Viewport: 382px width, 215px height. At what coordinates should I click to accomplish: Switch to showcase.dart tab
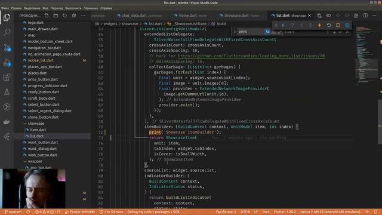pyautogui.click(x=239, y=16)
